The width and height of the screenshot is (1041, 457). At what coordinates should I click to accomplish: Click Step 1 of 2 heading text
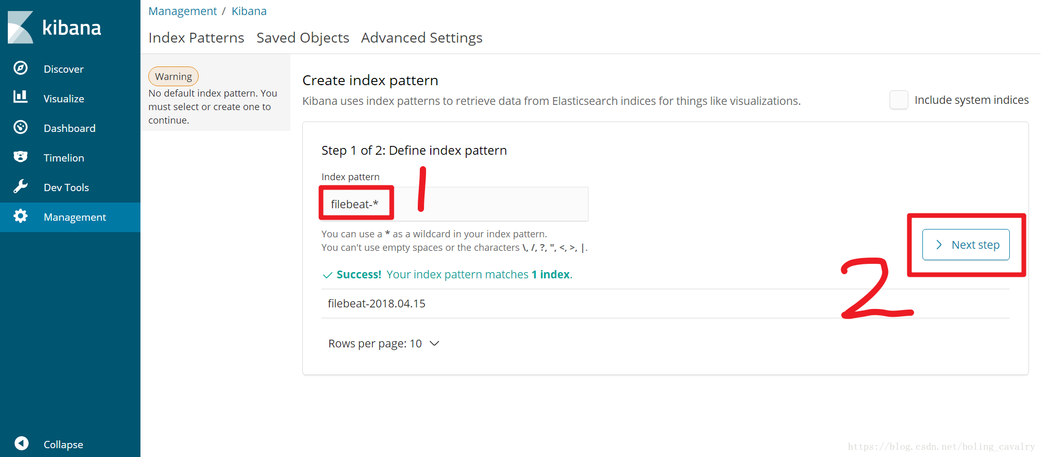[414, 151]
